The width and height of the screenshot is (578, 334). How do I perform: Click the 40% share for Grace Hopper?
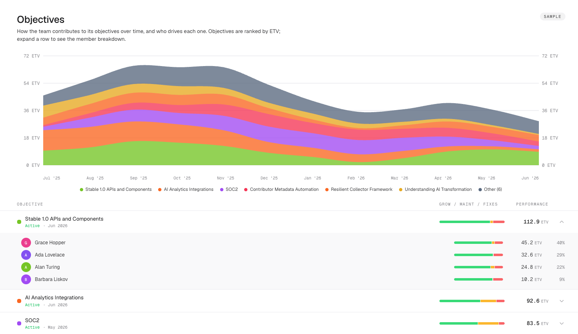560,243
